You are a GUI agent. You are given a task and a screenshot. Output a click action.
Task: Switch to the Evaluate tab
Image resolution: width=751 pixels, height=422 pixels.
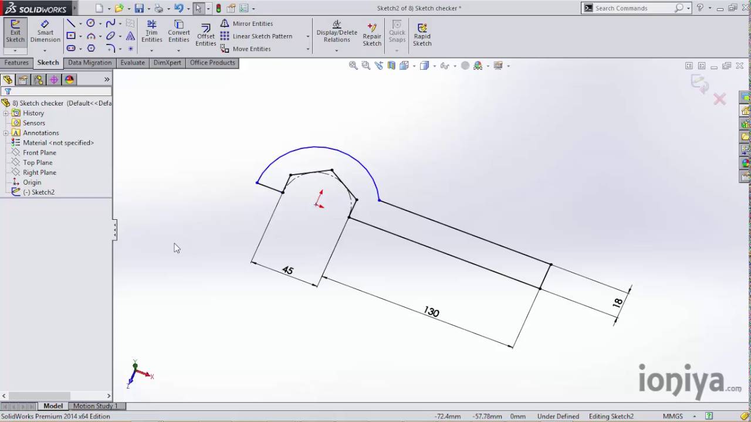(132, 62)
